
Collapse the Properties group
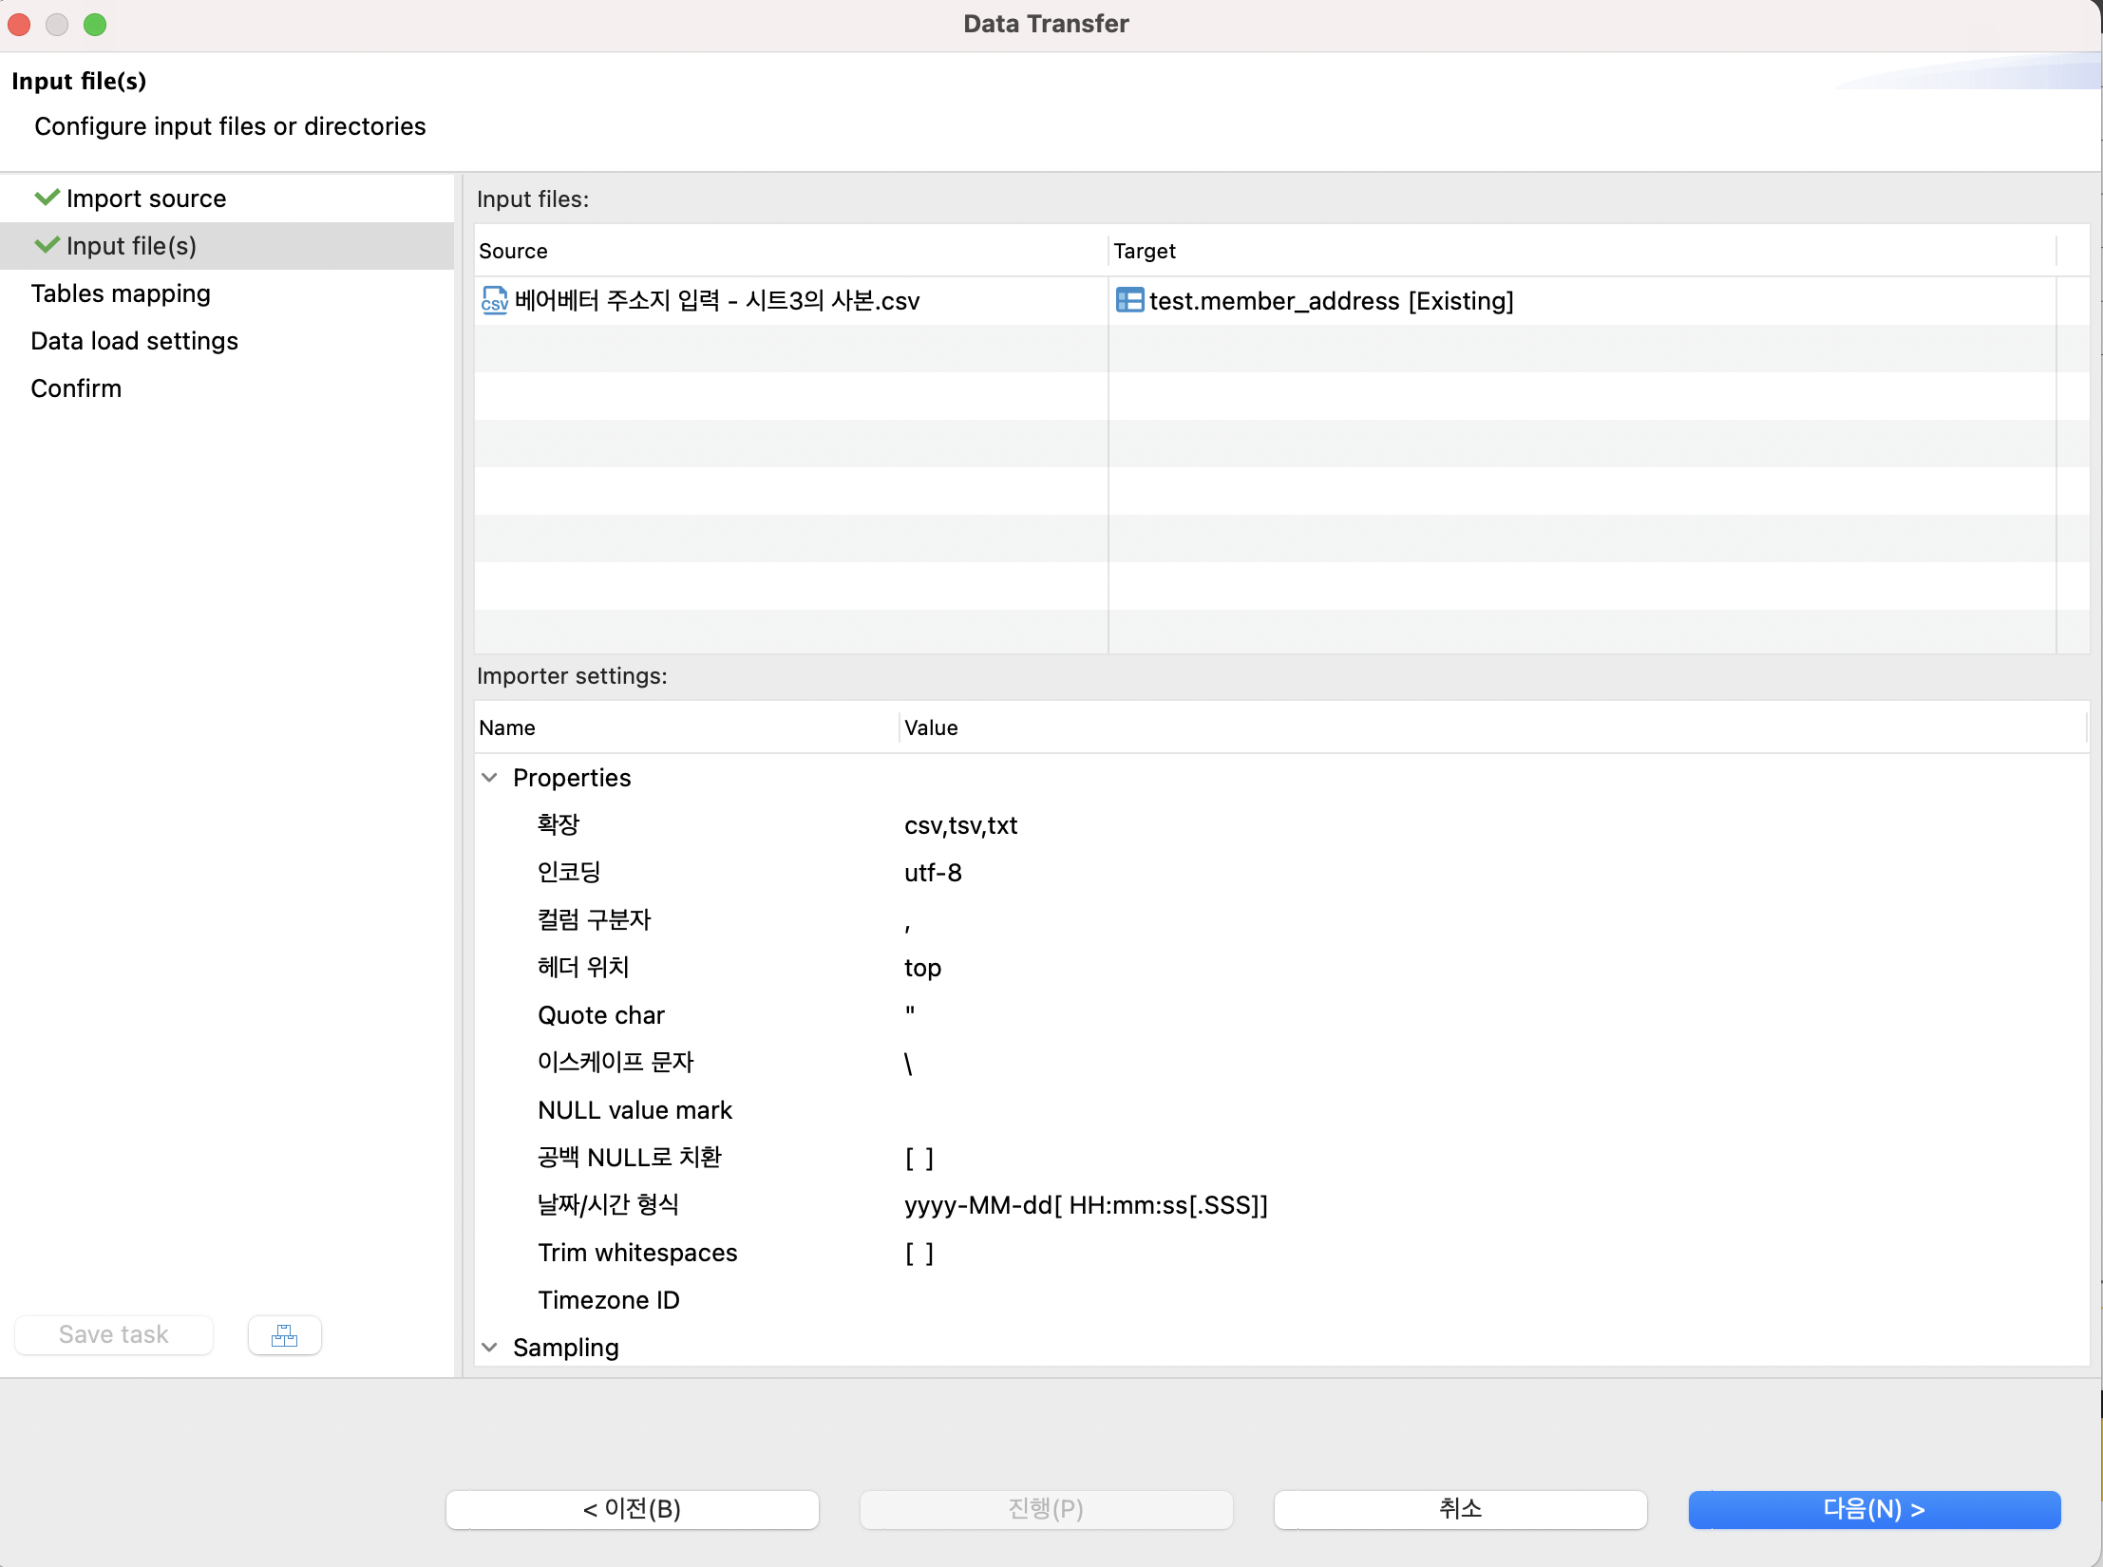click(x=490, y=778)
